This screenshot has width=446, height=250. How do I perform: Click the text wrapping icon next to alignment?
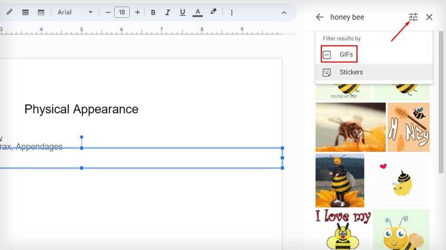pos(41,12)
